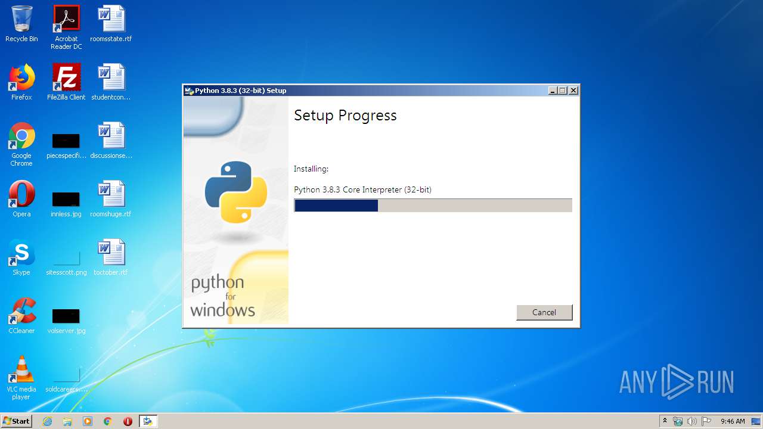
Task: Click the 'Setup Progress' heading
Action: click(x=345, y=115)
